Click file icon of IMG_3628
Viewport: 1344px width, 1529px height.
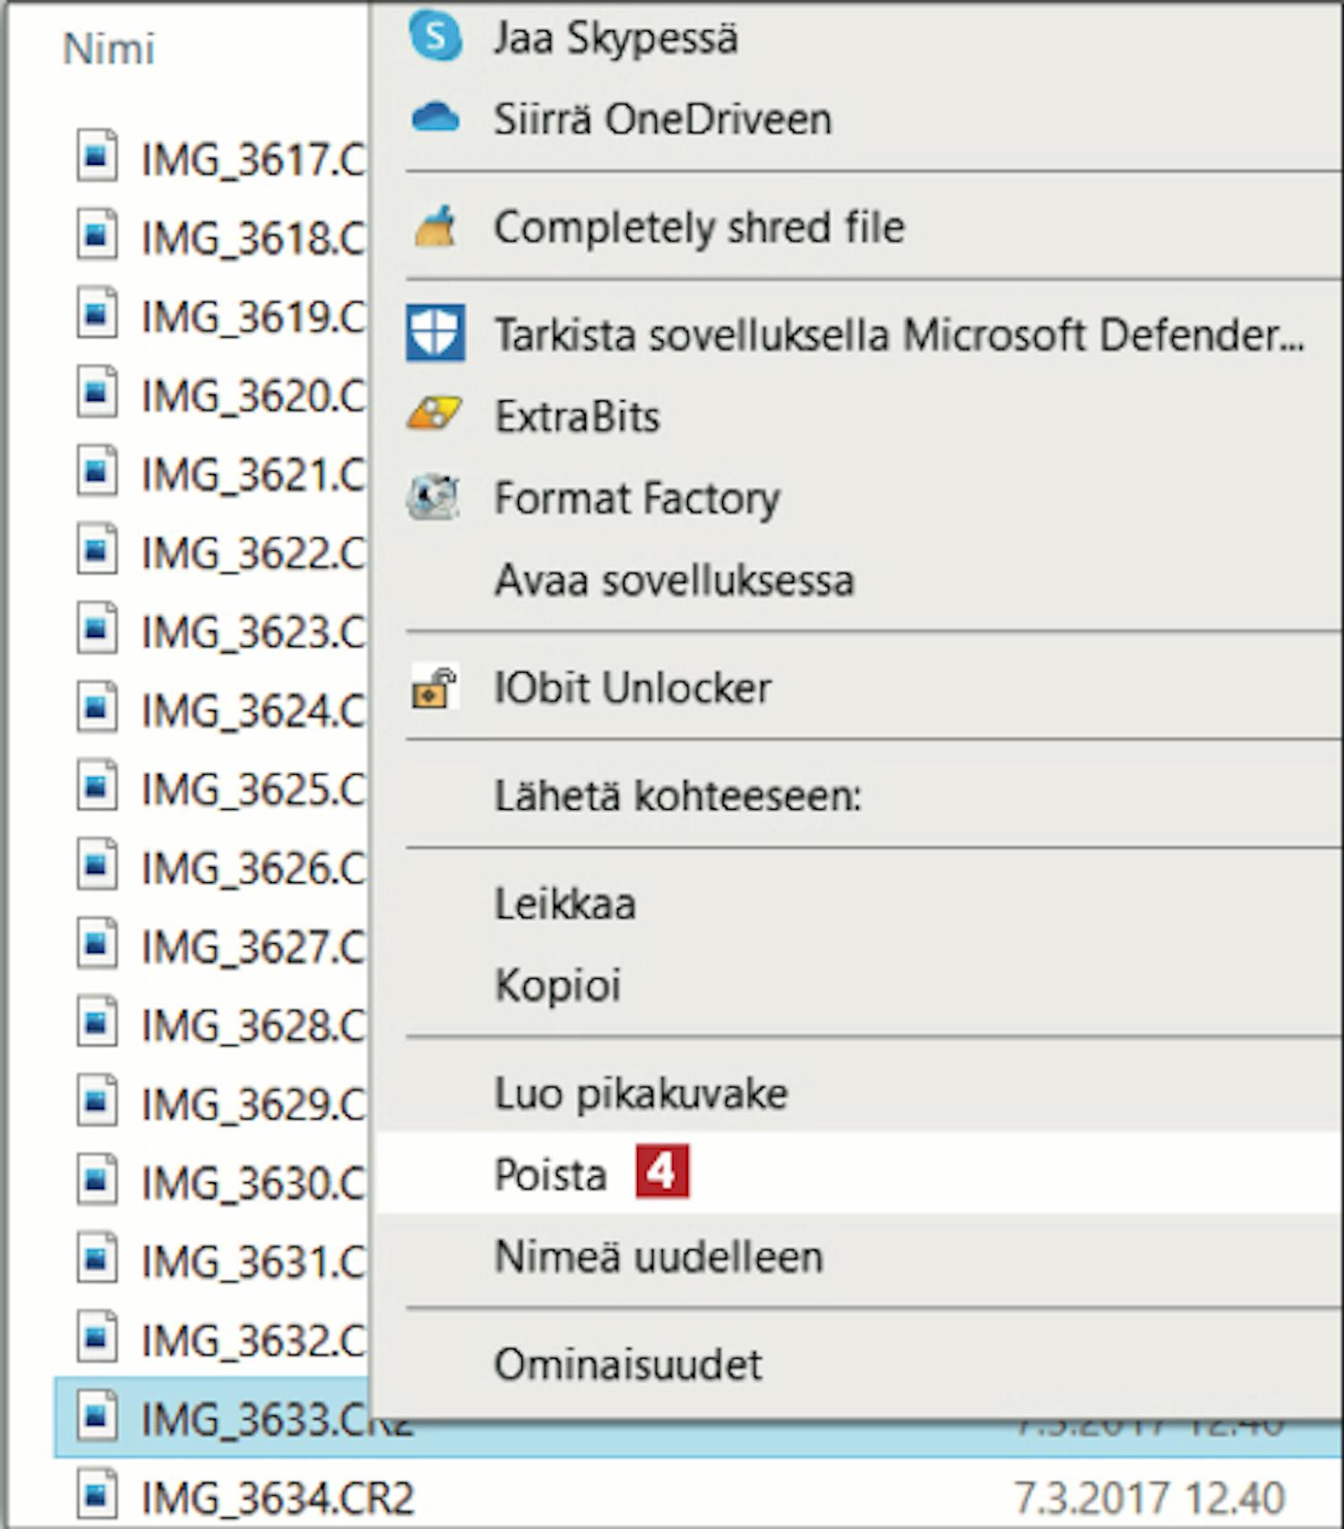[97, 1023]
